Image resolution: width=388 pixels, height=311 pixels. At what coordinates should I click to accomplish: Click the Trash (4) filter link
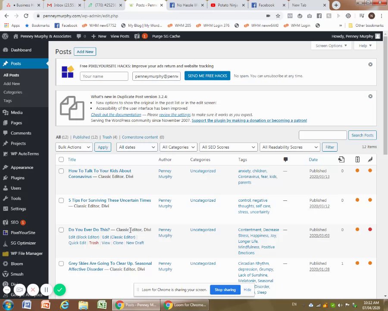tap(110, 137)
